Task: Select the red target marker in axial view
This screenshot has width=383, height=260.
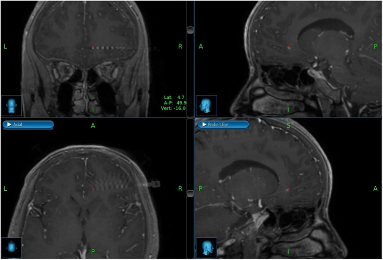Action: pyautogui.click(x=93, y=189)
